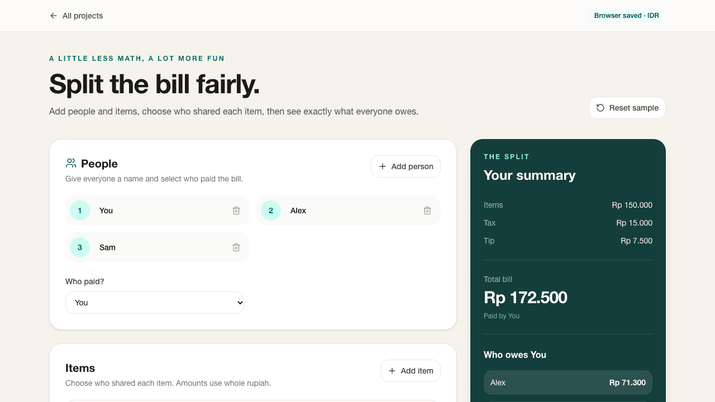Click the Tip amount Rp 7.500

pos(636,241)
